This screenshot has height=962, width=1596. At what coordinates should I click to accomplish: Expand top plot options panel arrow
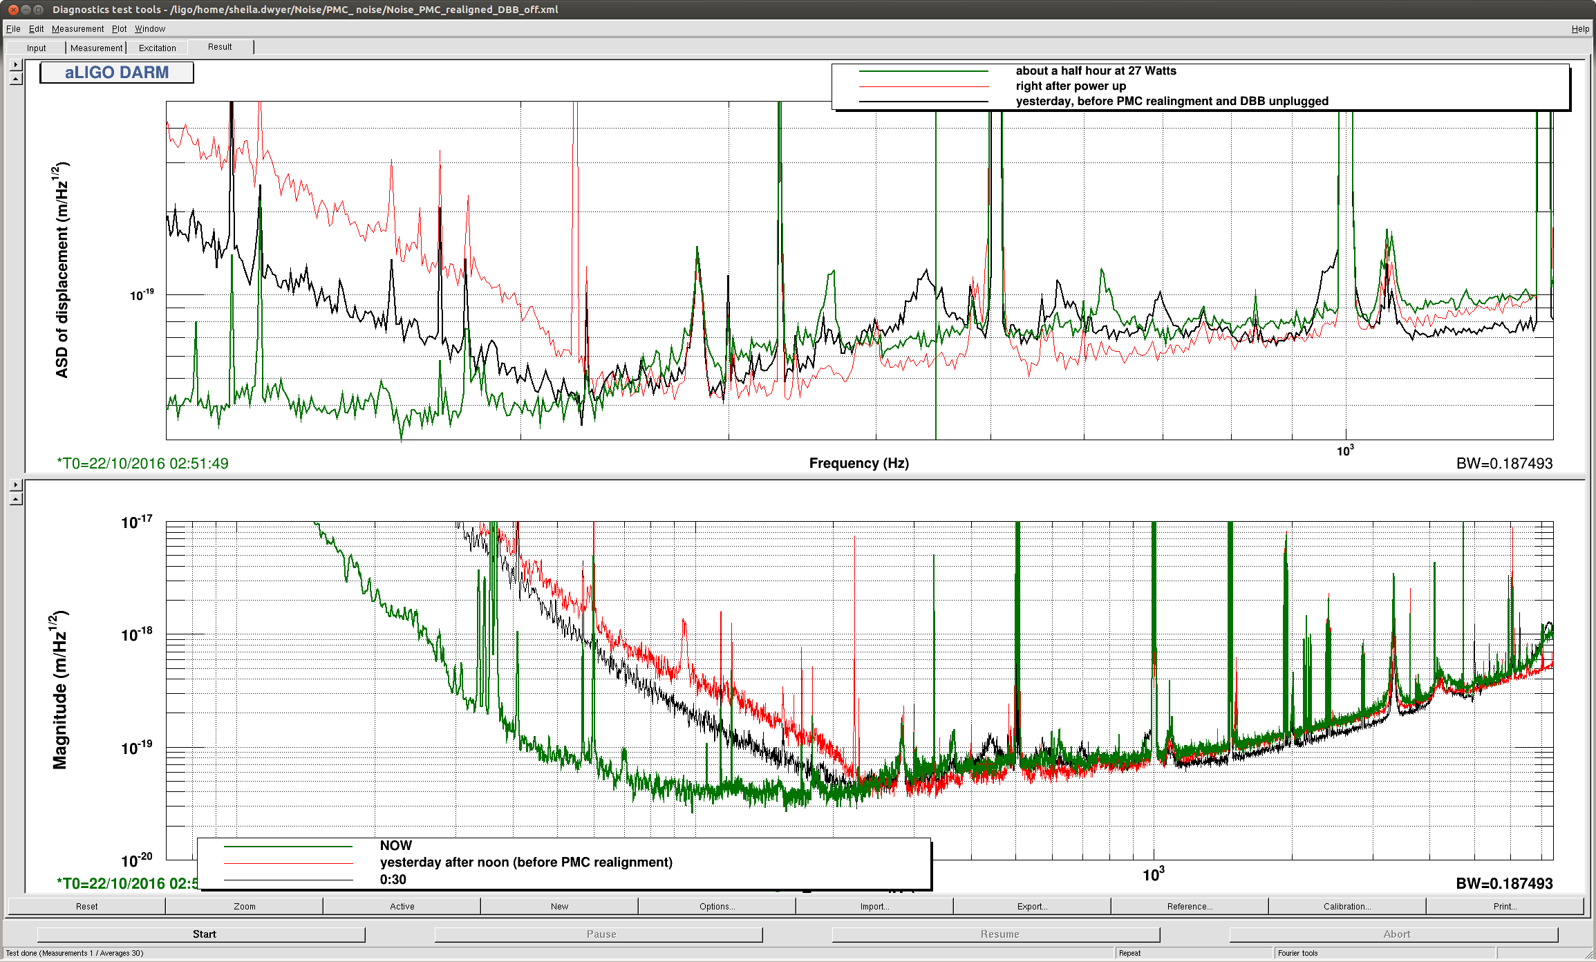pyautogui.click(x=16, y=64)
